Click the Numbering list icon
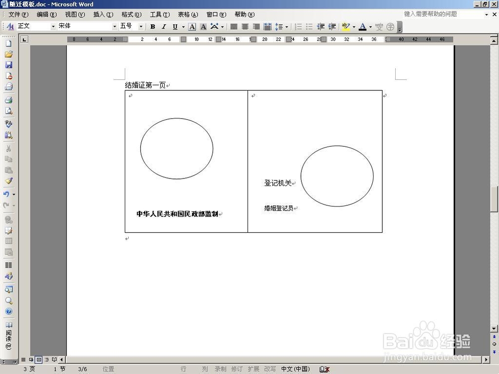499x374 pixels. point(298,27)
